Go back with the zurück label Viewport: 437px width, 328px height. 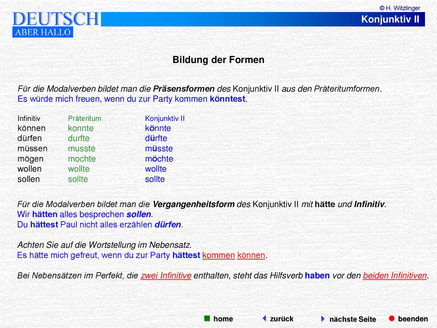coord(282,319)
